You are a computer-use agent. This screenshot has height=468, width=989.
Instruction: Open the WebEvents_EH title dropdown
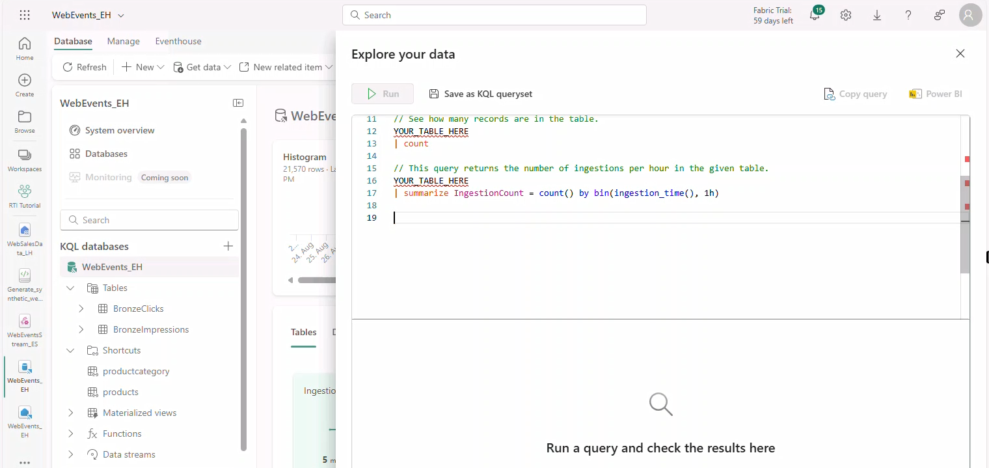(x=121, y=15)
